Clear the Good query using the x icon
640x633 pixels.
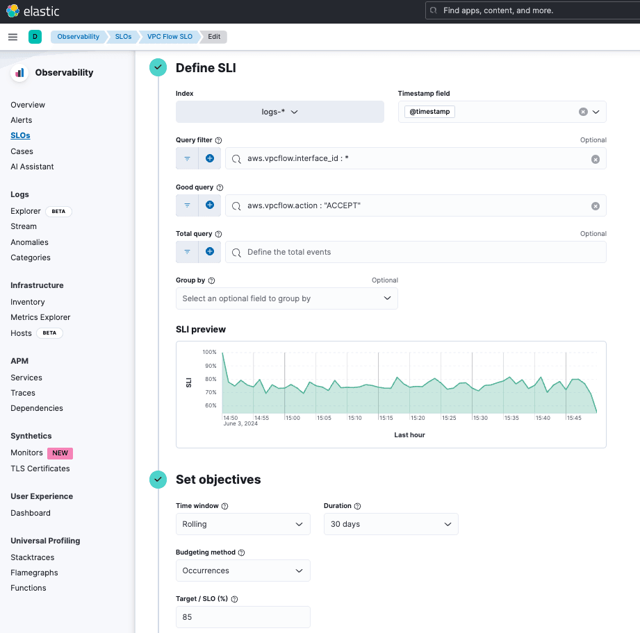coord(595,205)
